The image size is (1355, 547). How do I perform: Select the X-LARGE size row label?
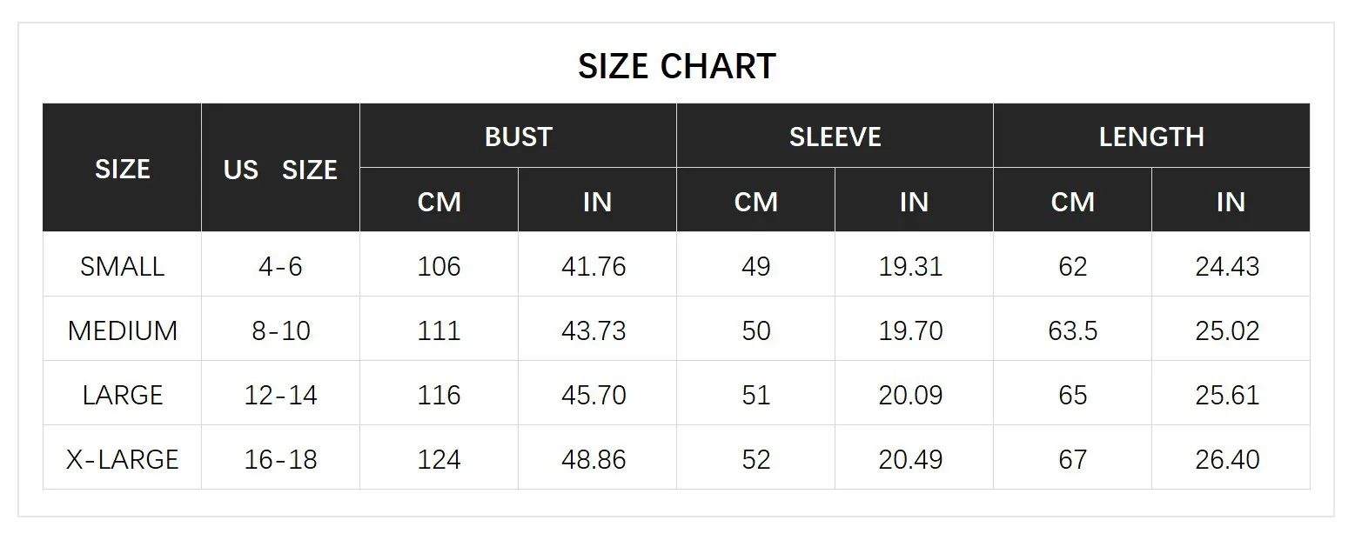122,459
